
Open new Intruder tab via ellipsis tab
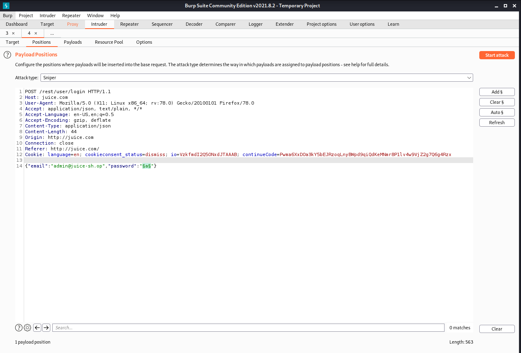[52, 33]
